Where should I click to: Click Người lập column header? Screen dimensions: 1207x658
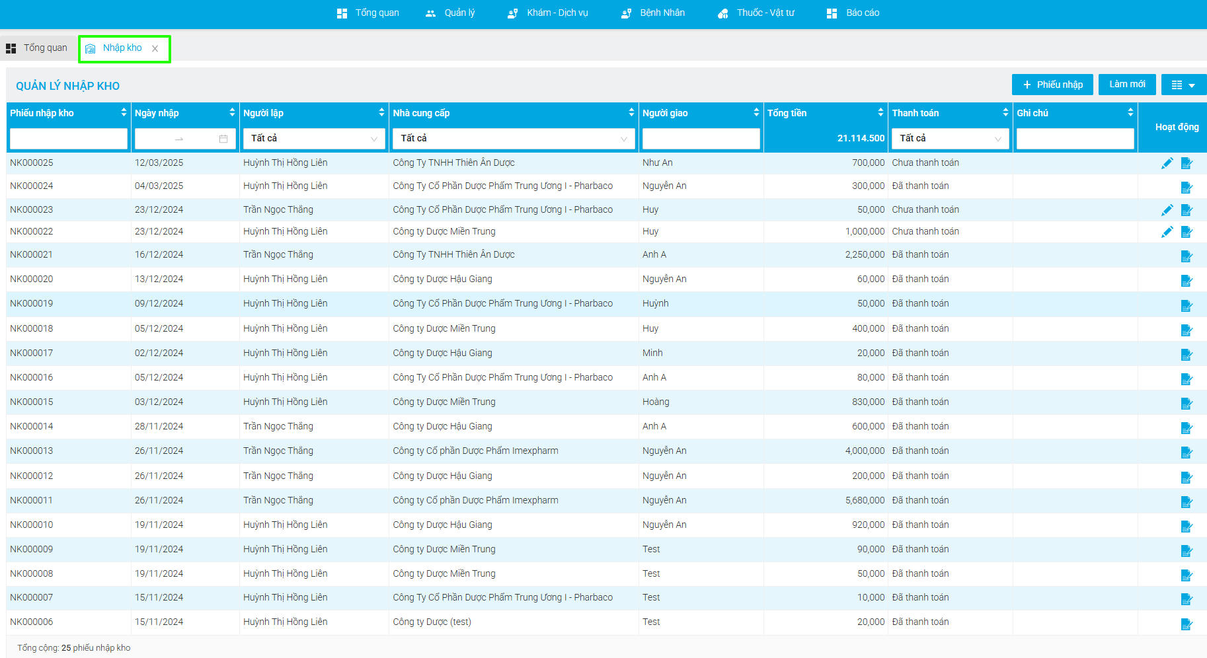(x=263, y=113)
